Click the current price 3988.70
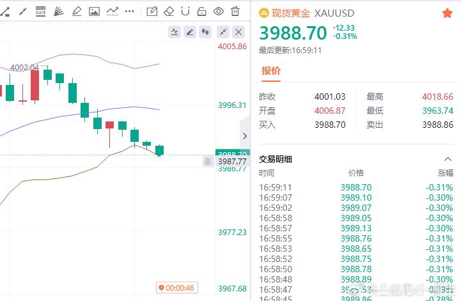This screenshot has height=301, width=461. (293, 33)
